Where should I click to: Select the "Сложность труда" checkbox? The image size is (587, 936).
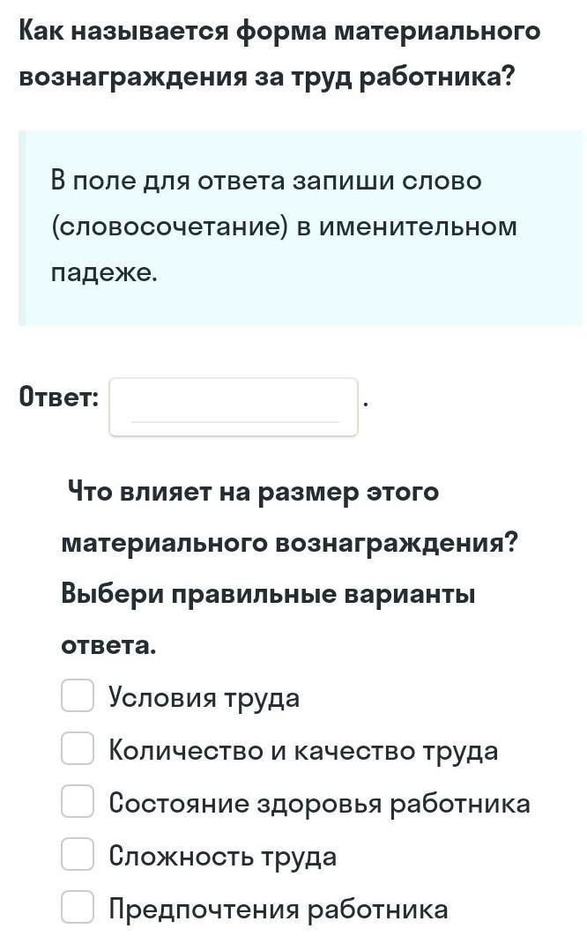[78, 854]
